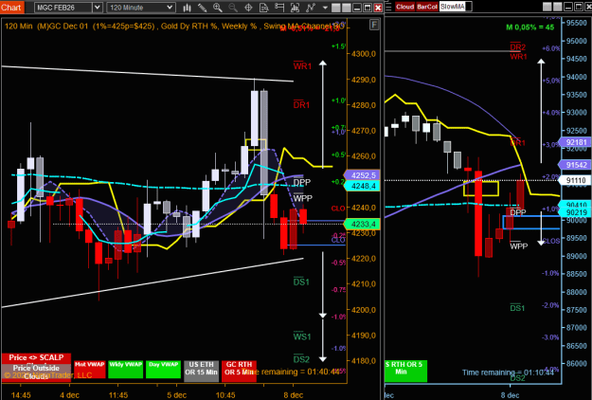Viewport: 592px width, 400px height.
Task: Click the 5 dec time axis label
Action: 177,395
